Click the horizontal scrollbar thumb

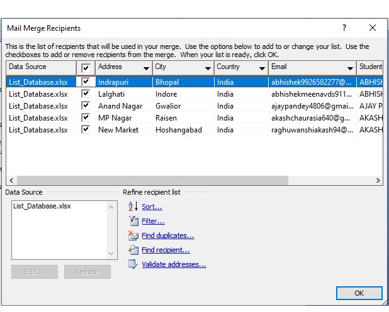(x=152, y=180)
